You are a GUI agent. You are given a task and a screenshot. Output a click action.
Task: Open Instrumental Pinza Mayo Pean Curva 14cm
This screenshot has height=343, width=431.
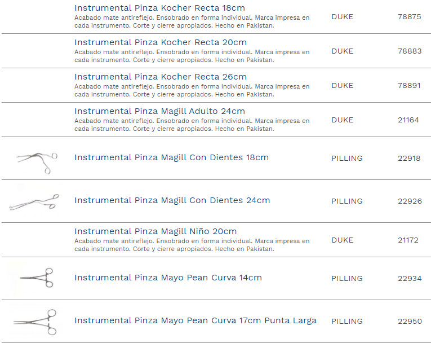pos(168,278)
